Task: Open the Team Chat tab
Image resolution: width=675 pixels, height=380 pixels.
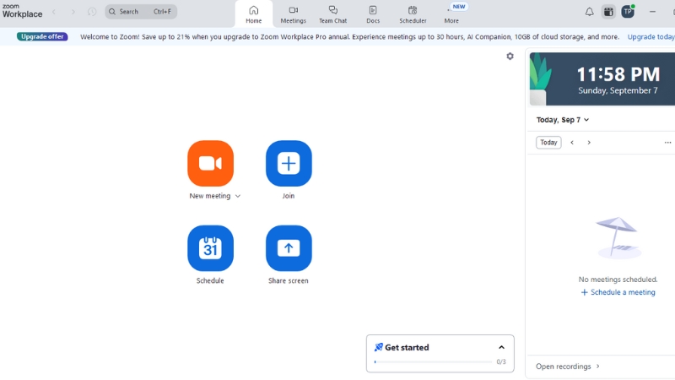Action: [332, 14]
